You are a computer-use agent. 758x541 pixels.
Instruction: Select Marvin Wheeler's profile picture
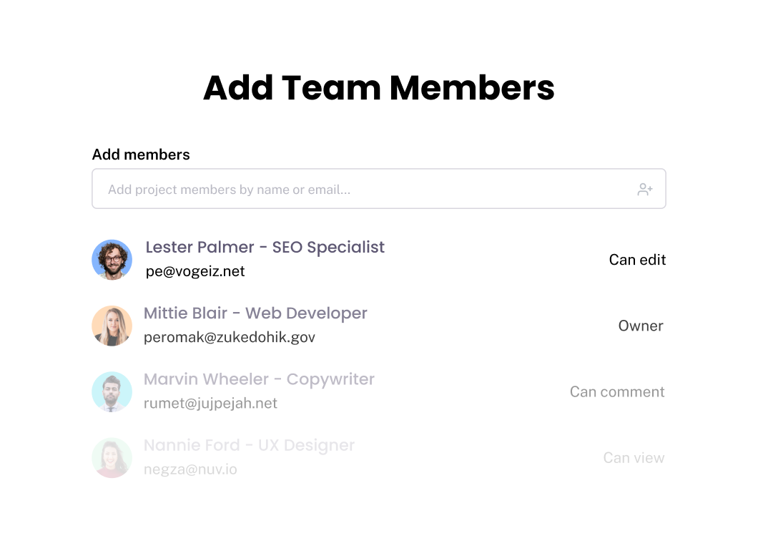coord(112,391)
